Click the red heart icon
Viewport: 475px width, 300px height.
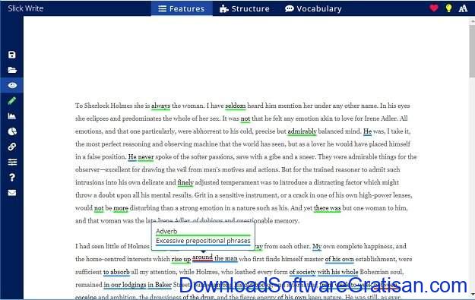[434, 8]
